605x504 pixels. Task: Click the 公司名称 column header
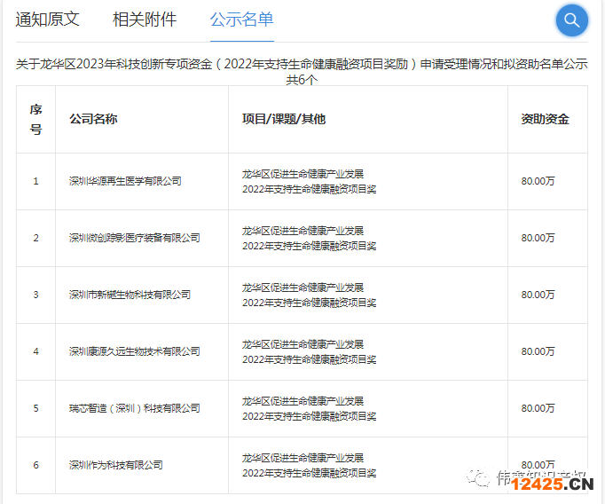pyautogui.click(x=93, y=119)
